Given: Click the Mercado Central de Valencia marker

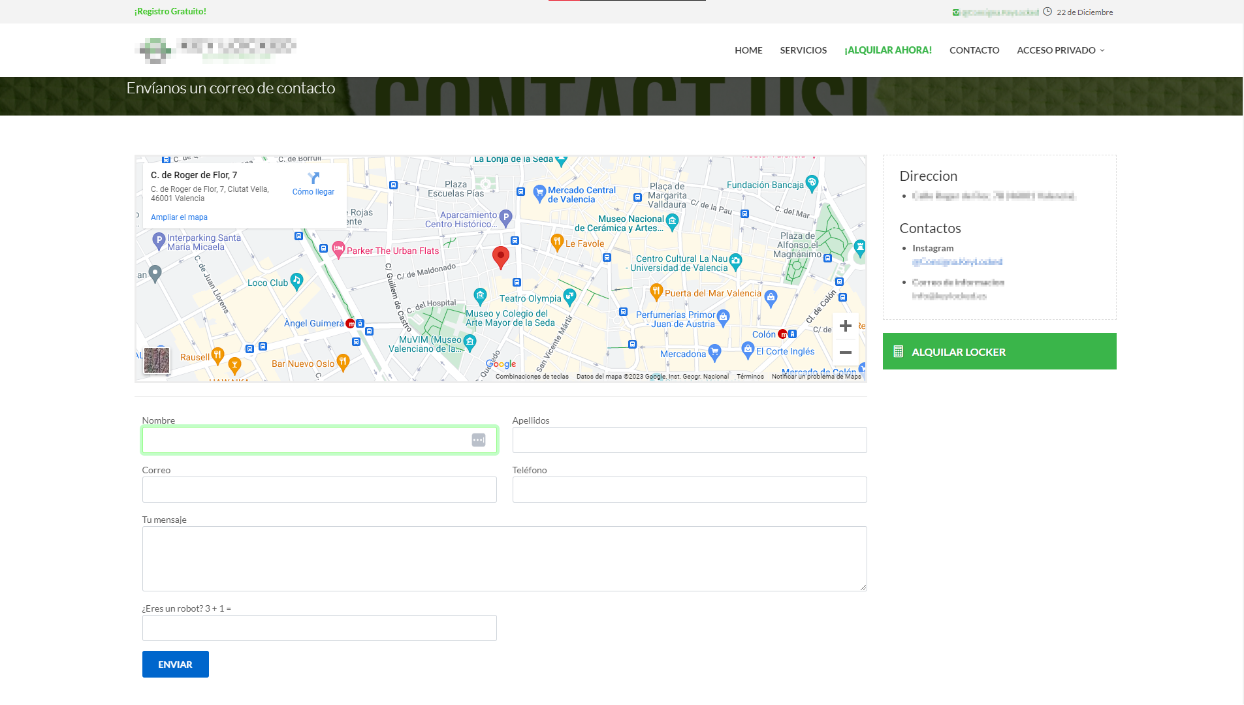Looking at the screenshot, I should click(539, 193).
